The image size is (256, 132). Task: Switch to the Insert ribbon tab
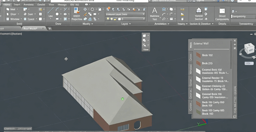[x=17, y=5]
